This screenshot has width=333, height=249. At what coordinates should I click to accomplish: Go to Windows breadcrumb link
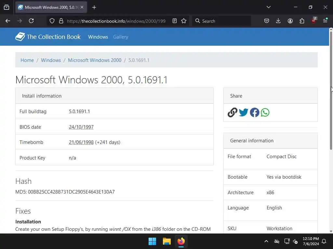(x=51, y=60)
